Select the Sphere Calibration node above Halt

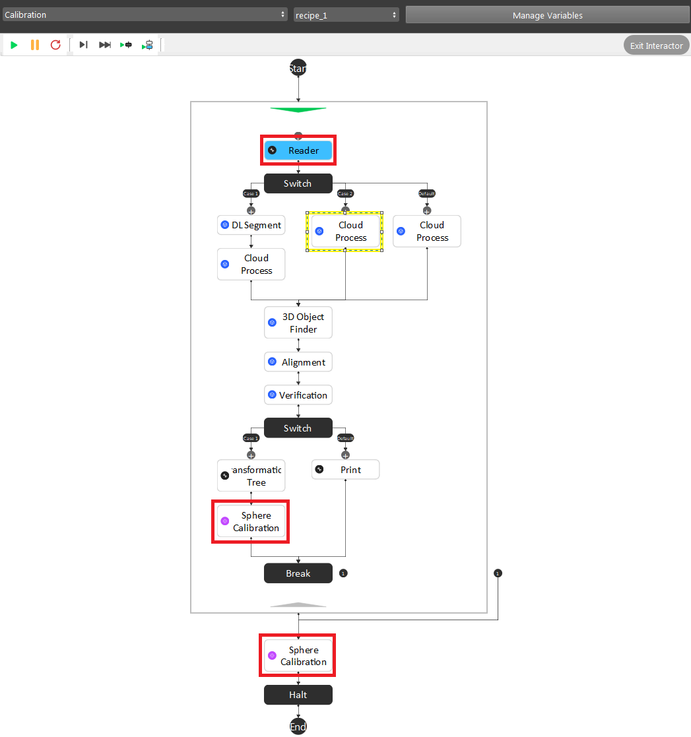(x=298, y=656)
